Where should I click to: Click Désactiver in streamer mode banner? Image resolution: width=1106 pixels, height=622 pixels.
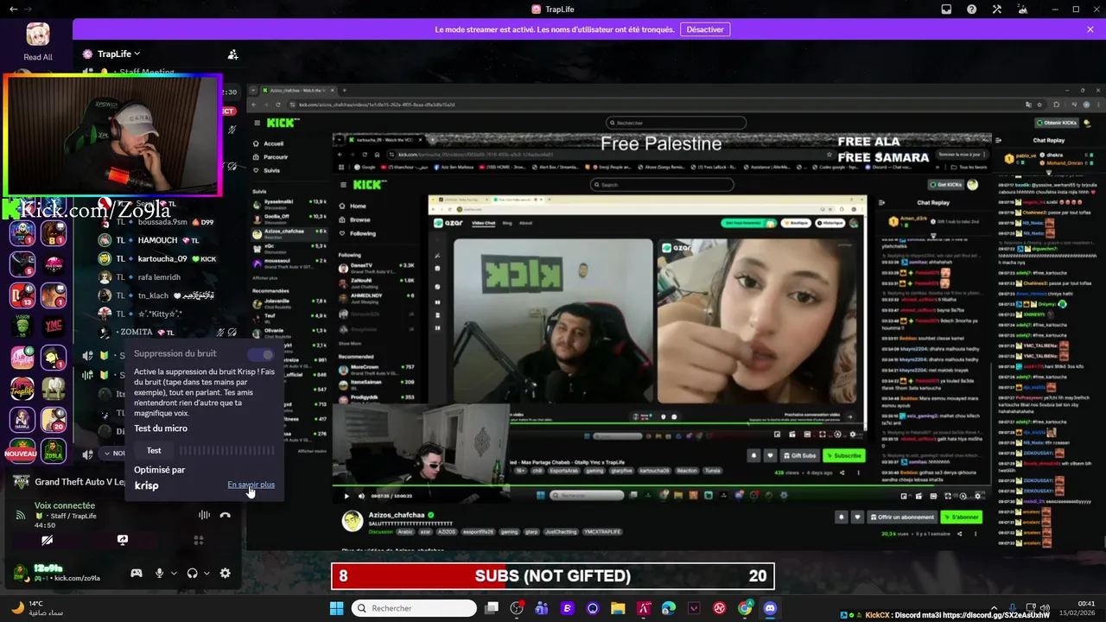pos(705,29)
